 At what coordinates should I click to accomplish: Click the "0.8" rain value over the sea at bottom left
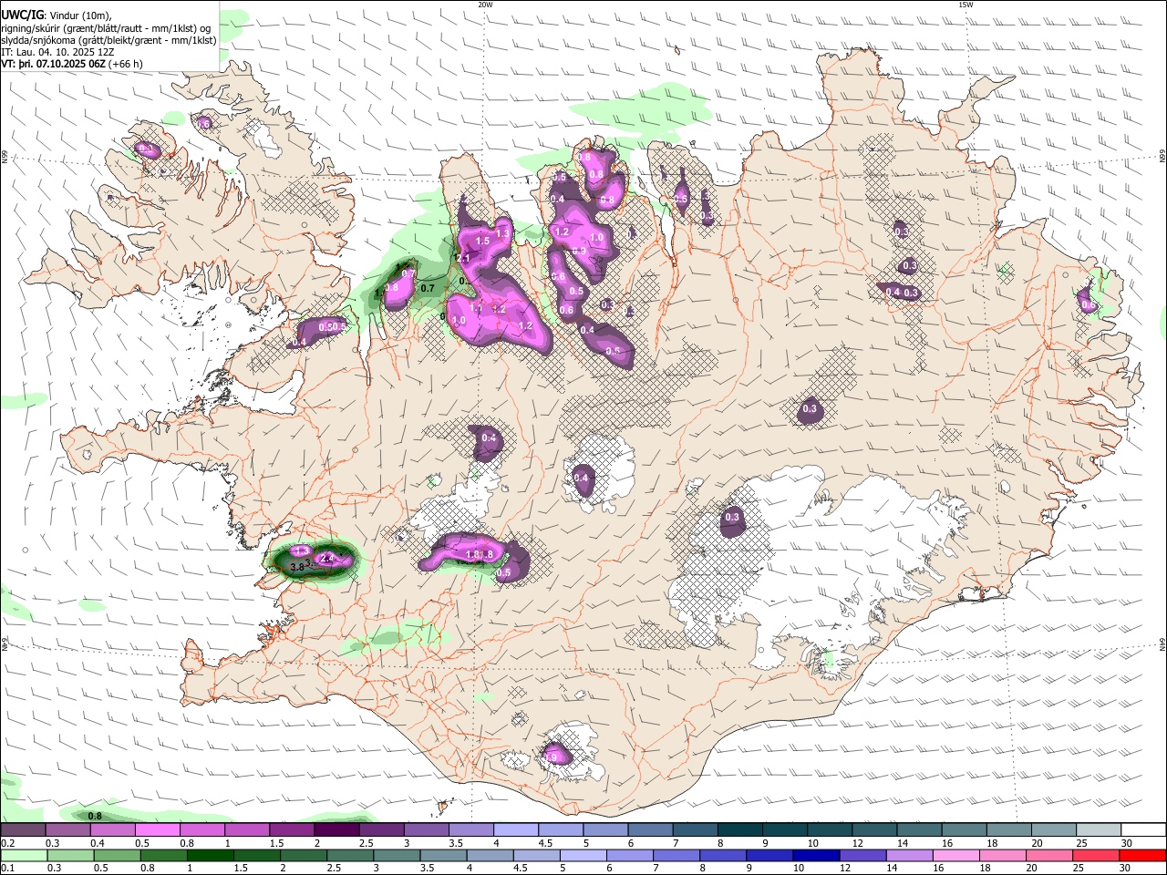coord(94,816)
